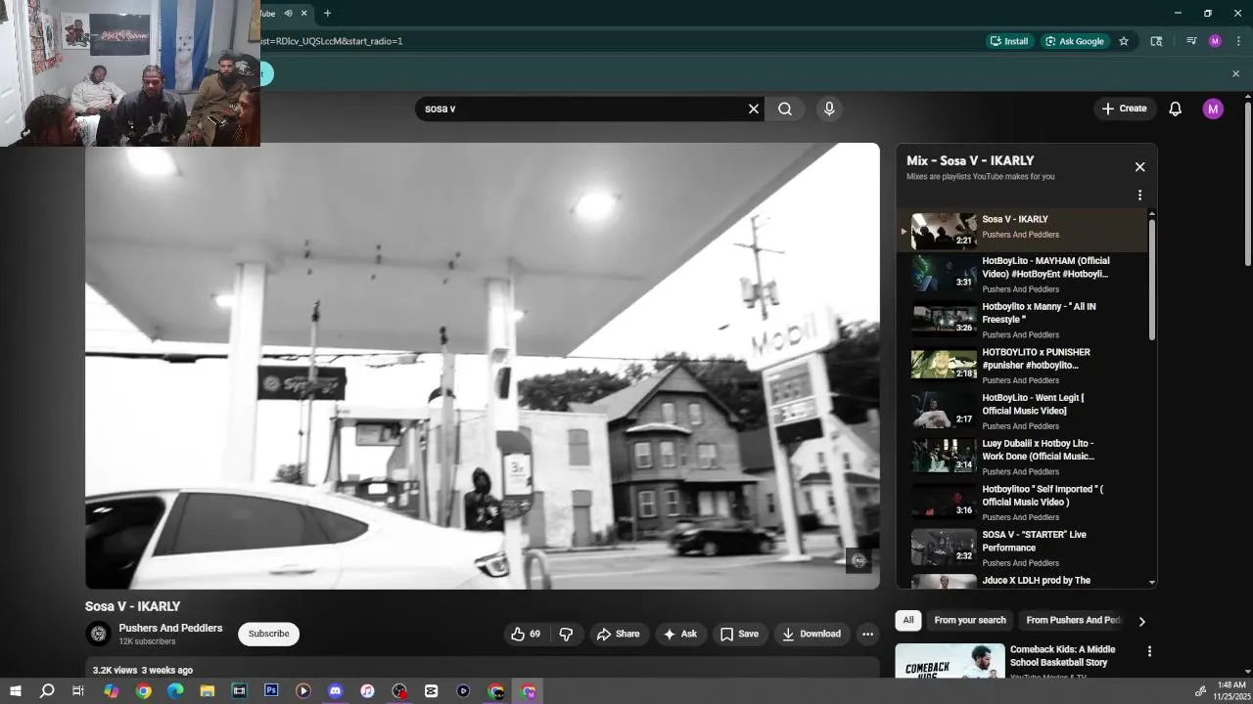Click the Ask Google button
This screenshot has height=704, width=1253.
point(1075,41)
